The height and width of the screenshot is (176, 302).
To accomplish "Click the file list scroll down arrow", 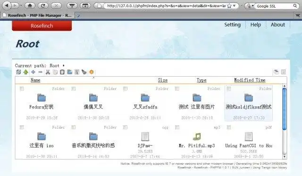I will [x=285, y=157].
